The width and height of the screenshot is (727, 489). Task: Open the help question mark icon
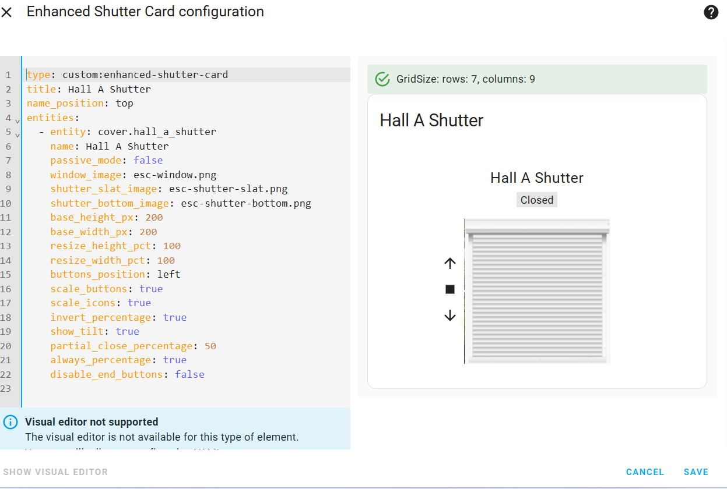click(711, 12)
